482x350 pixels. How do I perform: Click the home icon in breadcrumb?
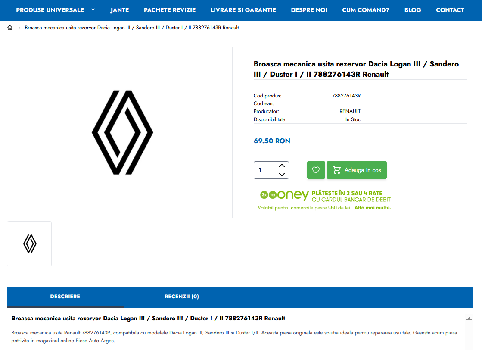pyautogui.click(x=10, y=28)
